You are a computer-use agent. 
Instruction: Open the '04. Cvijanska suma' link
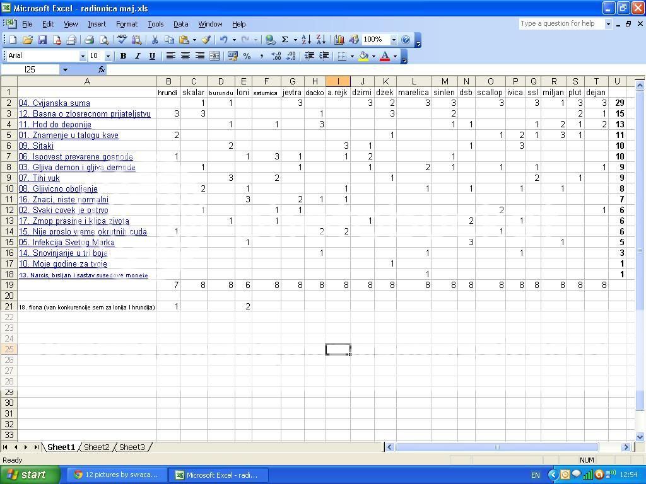click(x=54, y=103)
